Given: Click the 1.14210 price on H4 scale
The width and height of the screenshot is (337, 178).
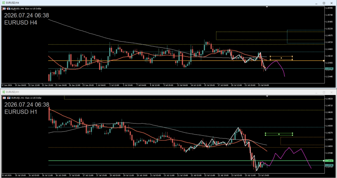Looking at the screenshot, I should 329,56.
